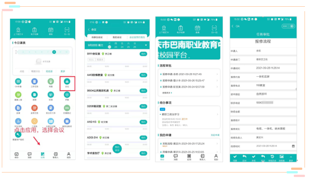Screen dimensions: 309x181
Task: Select date 23 in the week strip
Action: (x=122, y=46)
